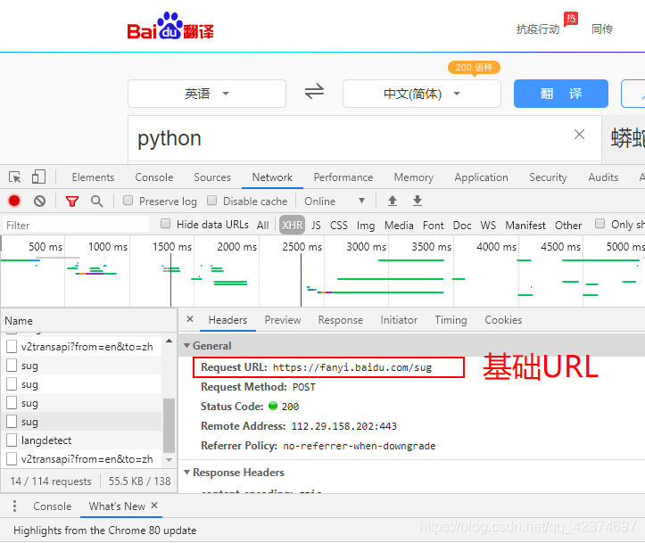The width and height of the screenshot is (645, 543).
Task: Tick checkbox beside the highlighted sug request
Action: [x=12, y=422]
